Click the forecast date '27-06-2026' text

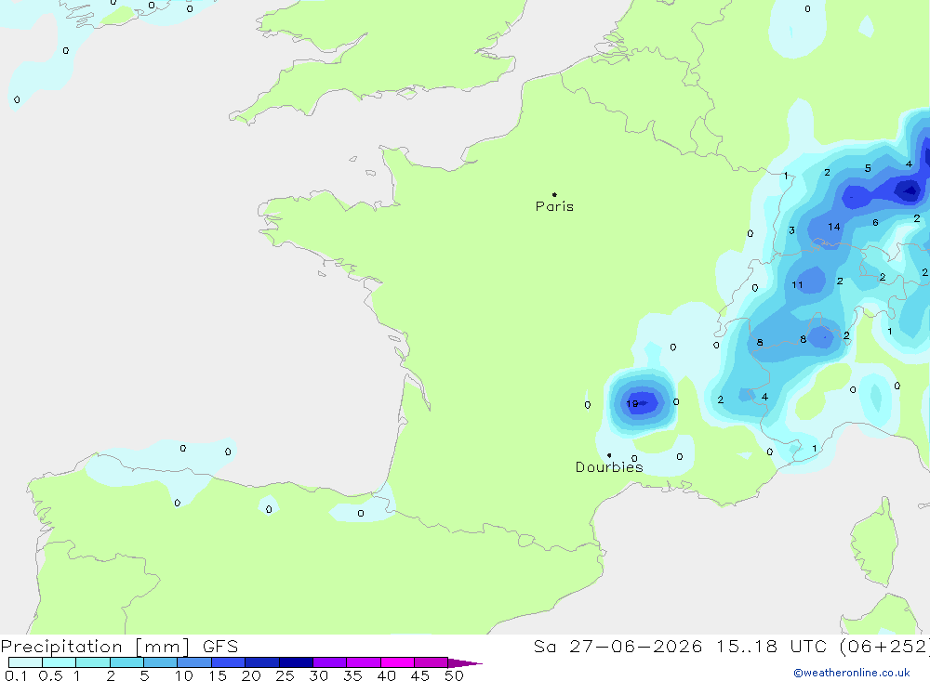636,647
